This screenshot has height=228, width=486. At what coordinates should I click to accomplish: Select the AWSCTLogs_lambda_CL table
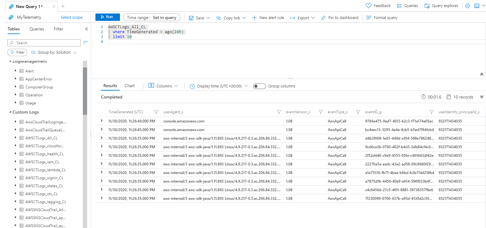pos(45,170)
